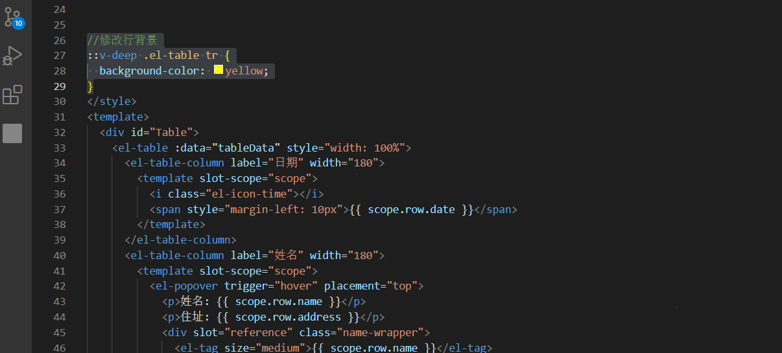Image resolution: width=782 pixels, height=353 pixels.
Task: Click the badge showing 10 pending changes
Action: pyautogui.click(x=18, y=23)
